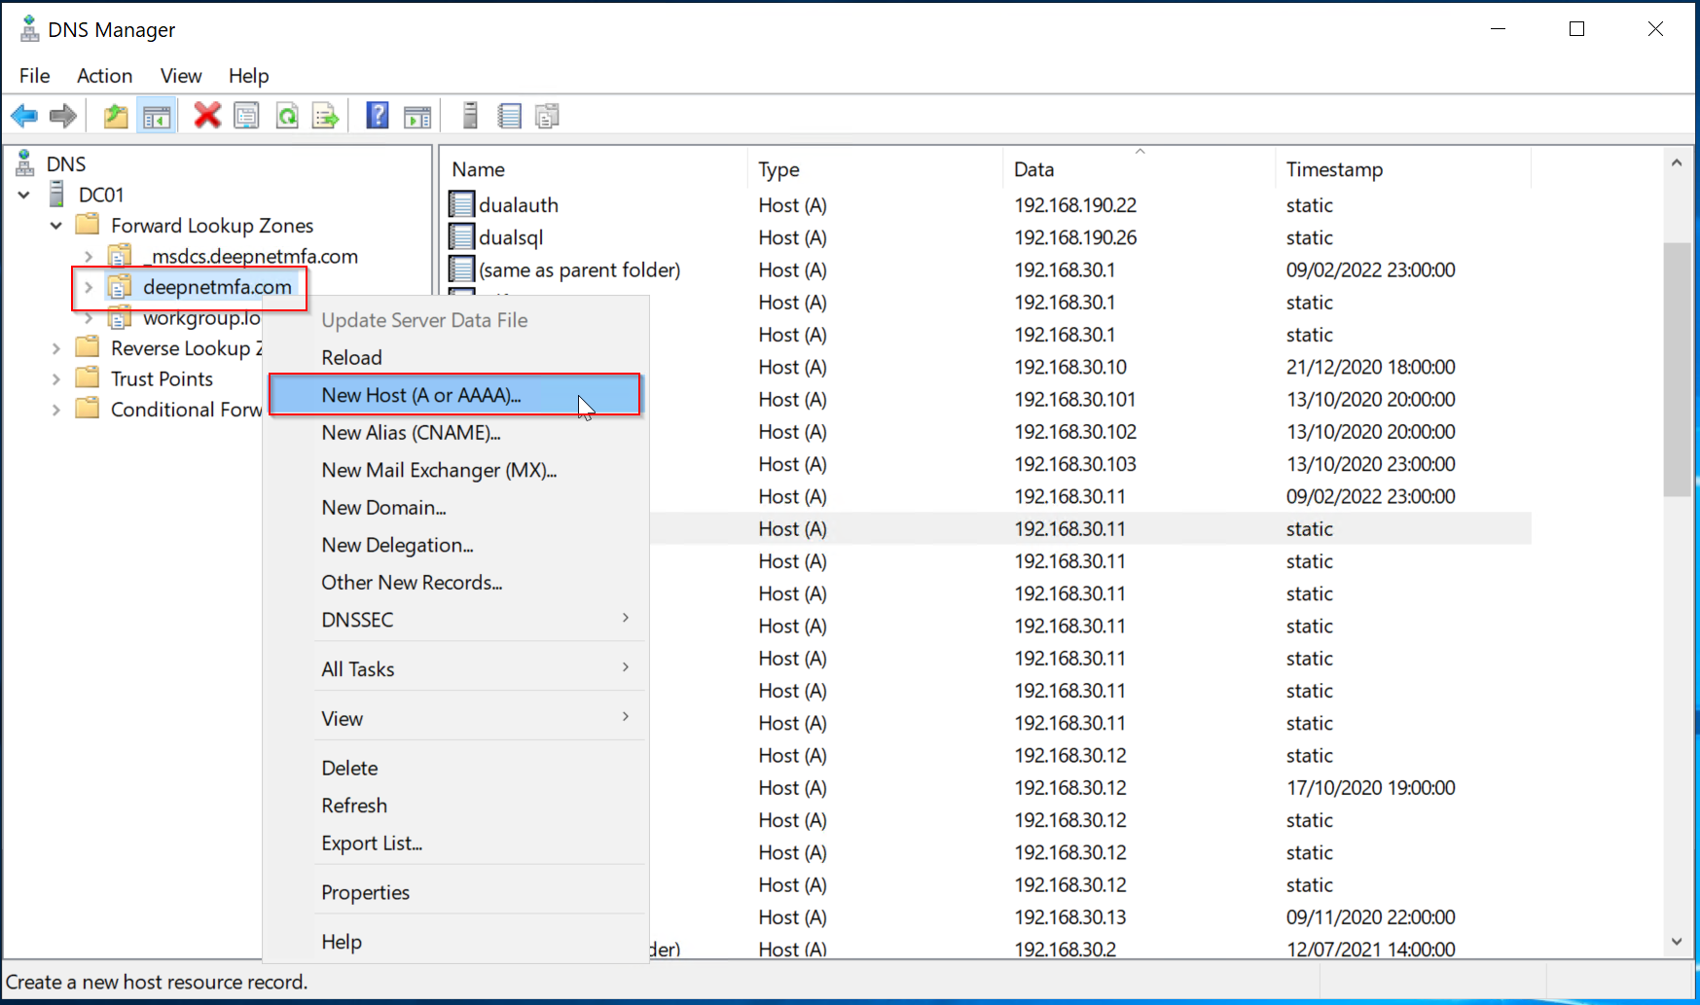Click the vertical scrollbar thumb in record list
Image resolution: width=1700 pixels, height=1005 pixels.
click(x=1676, y=370)
